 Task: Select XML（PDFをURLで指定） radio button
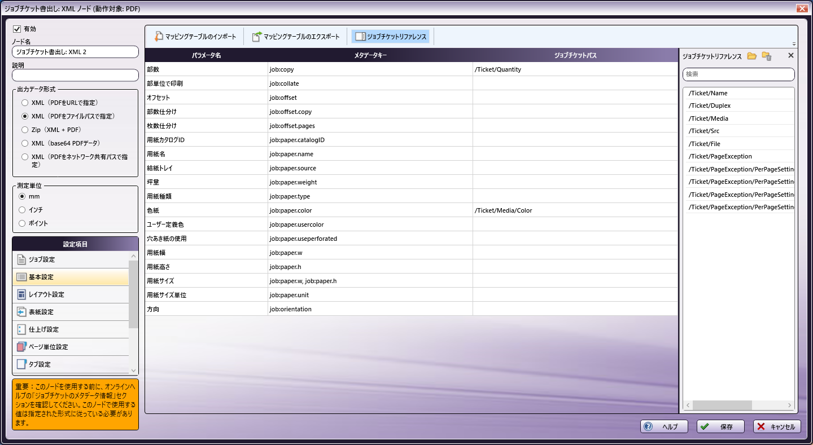tap(24, 103)
